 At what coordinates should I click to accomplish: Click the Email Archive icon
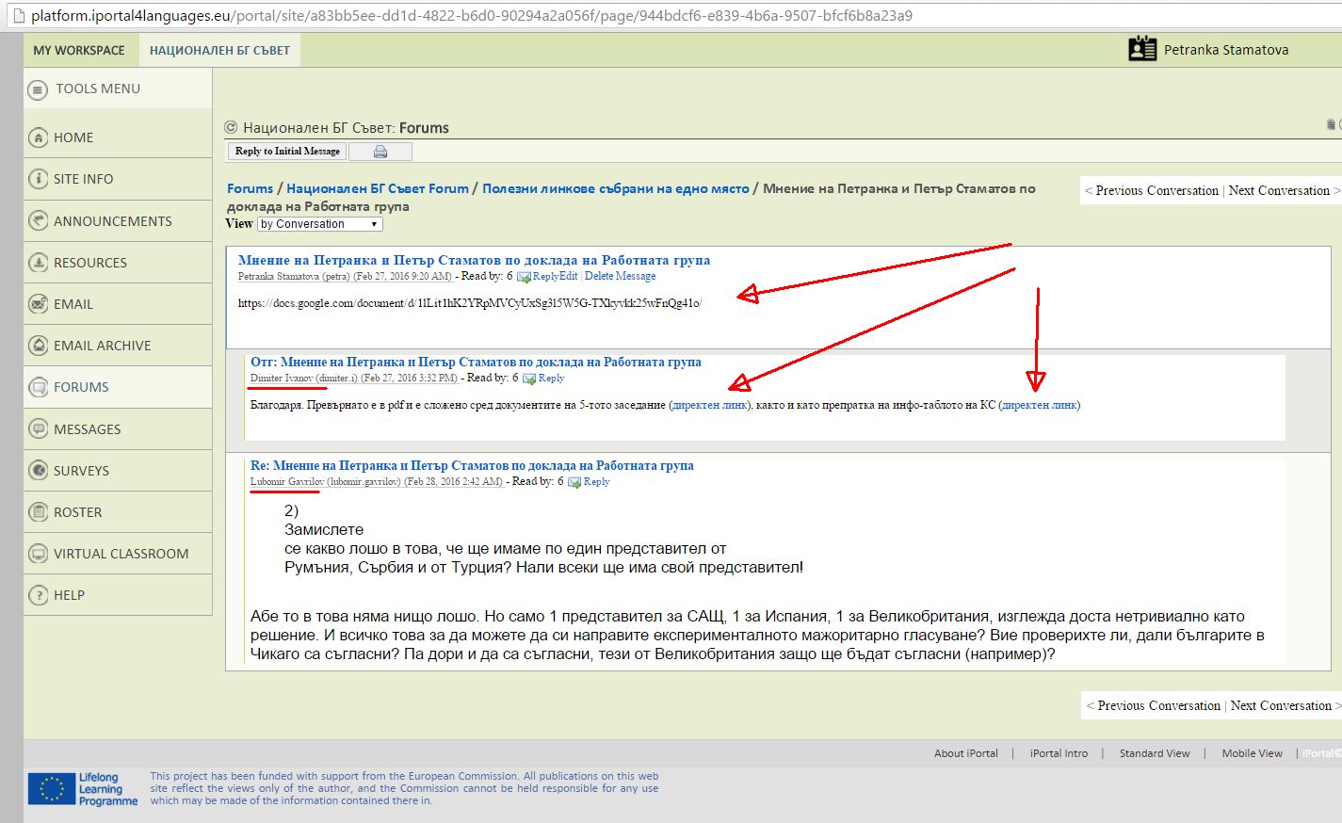click(x=38, y=346)
